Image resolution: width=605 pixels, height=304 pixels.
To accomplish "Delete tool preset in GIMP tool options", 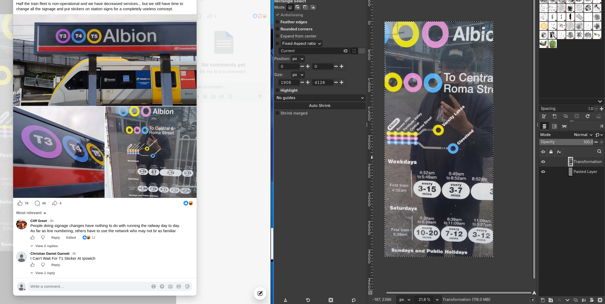I will (331, 300).
